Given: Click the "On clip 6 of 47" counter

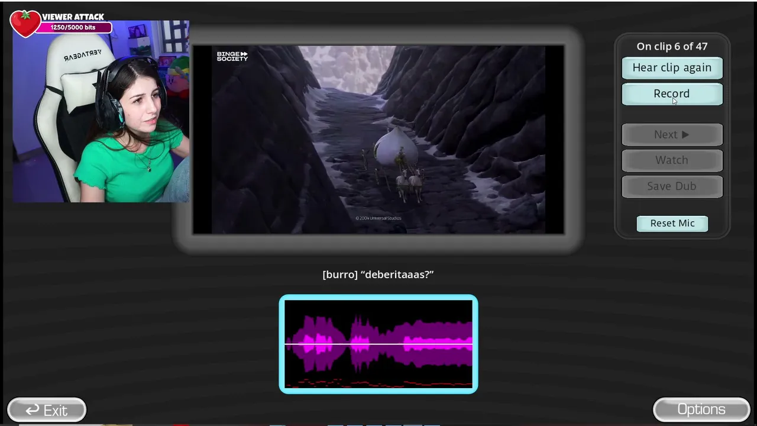Looking at the screenshot, I should 672,46.
